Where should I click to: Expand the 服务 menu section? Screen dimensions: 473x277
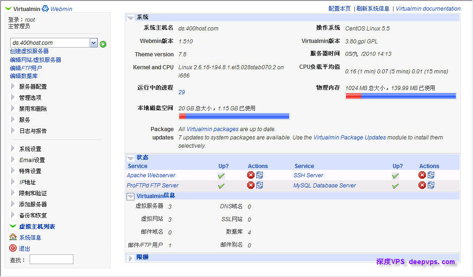coord(12,120)
